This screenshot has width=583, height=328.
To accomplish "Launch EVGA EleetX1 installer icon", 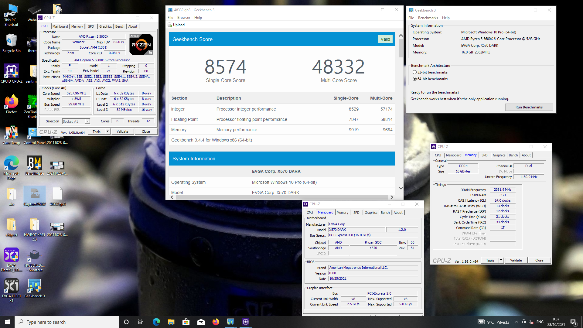I will pos(11,260).
